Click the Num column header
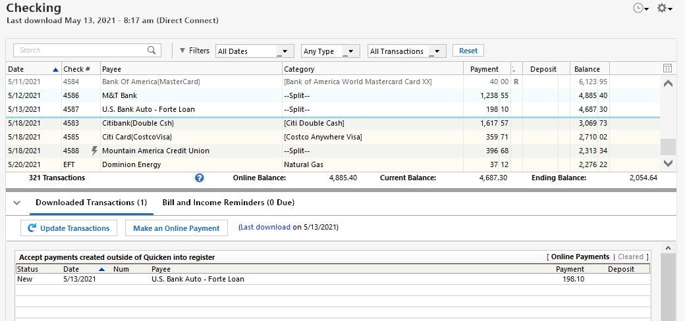This screenshot has width=685, height=321. click(x=121, y=269)
